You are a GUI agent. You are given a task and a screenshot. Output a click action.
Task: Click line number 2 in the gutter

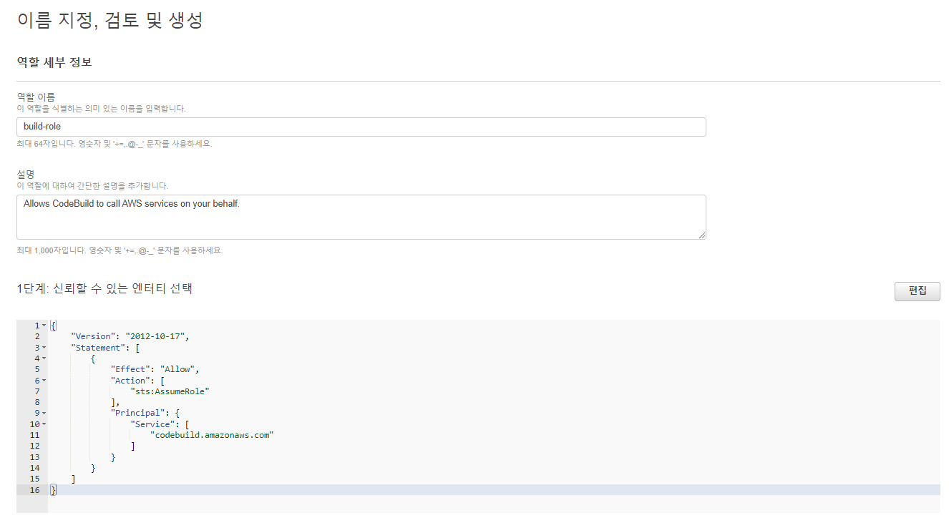[x=37, y=336]
